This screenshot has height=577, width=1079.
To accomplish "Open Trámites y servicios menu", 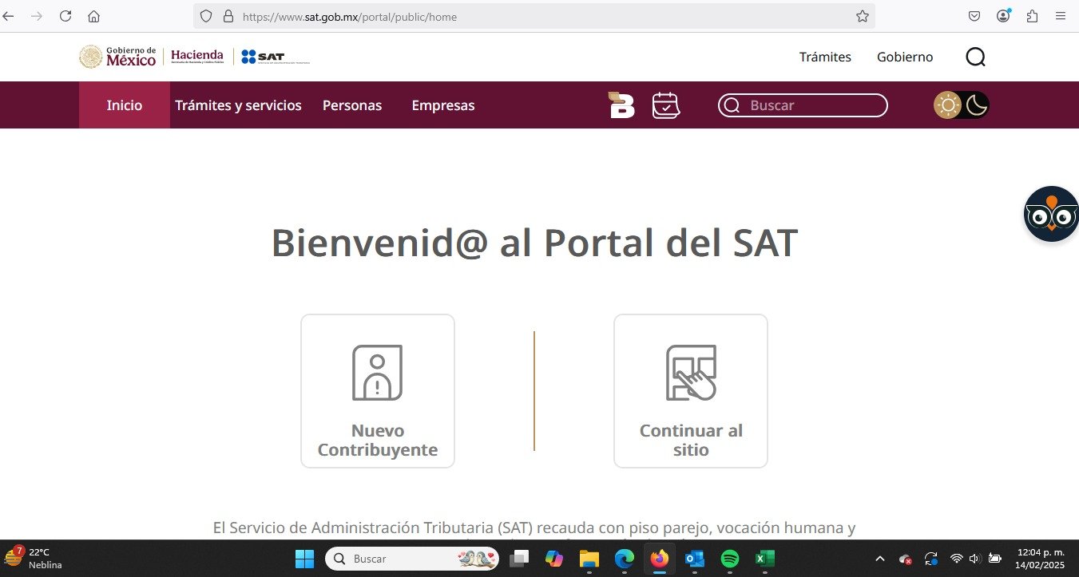I will tap(238, 105).
